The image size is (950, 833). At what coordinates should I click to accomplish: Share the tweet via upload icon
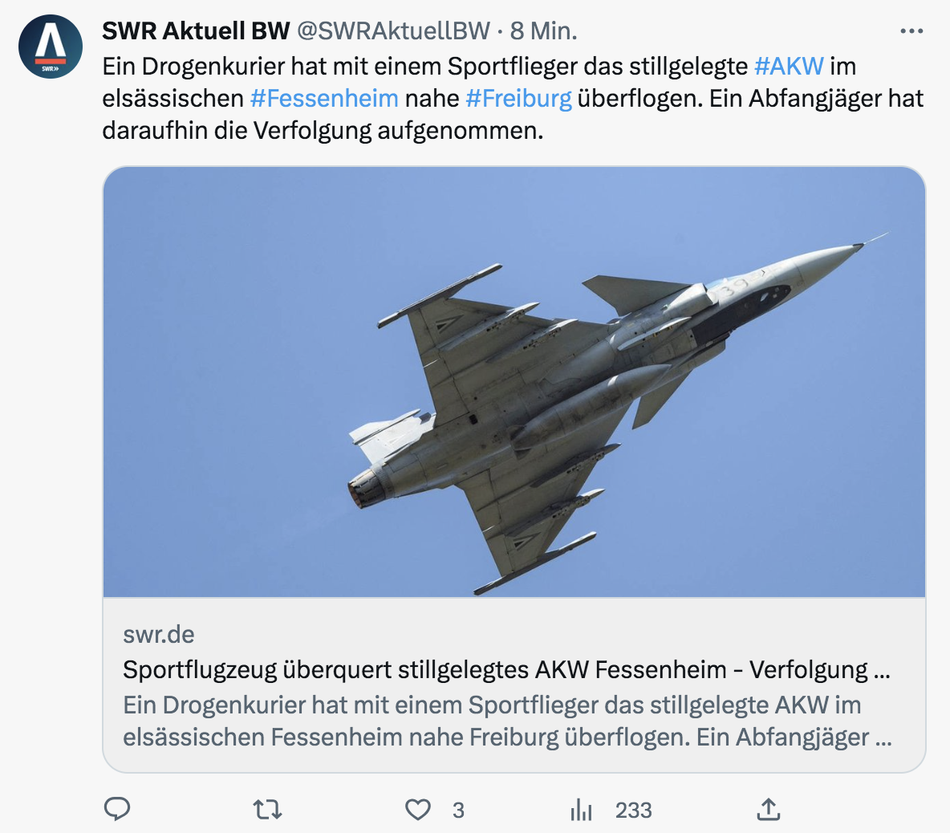click(768, 810)
